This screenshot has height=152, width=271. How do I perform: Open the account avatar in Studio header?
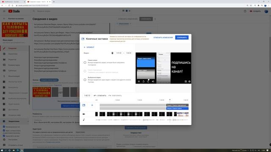[x=266, y=11]
